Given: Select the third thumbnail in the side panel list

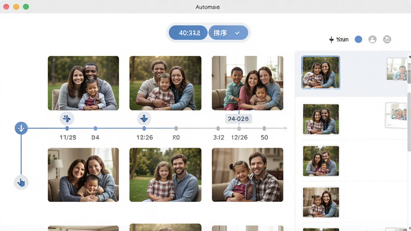Looking at the screenshot, I should [x=321, y=161].
